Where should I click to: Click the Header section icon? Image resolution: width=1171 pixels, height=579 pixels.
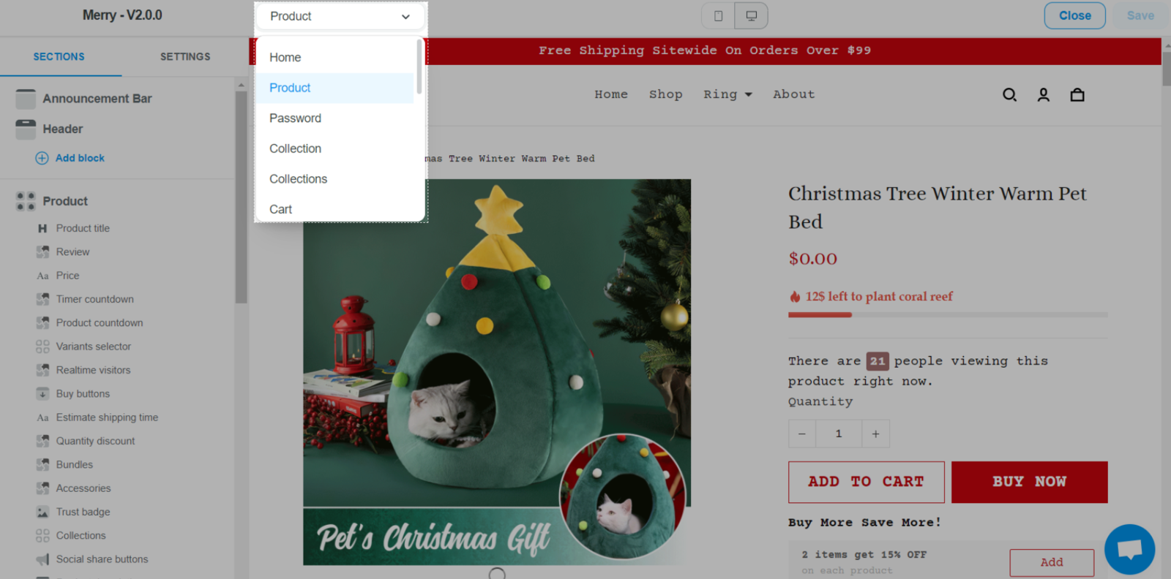click(x=26, y=129)
